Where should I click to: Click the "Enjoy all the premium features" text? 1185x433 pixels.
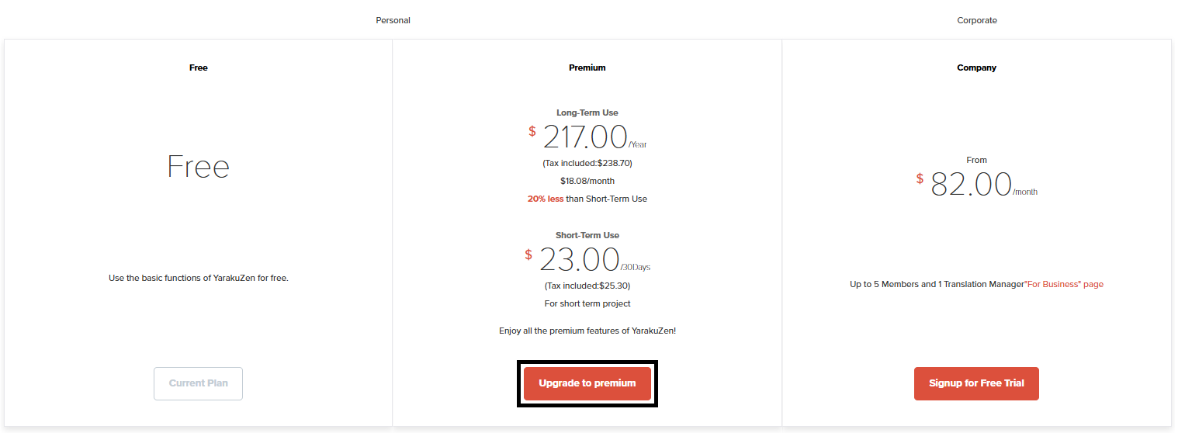[x=587, y=331]
